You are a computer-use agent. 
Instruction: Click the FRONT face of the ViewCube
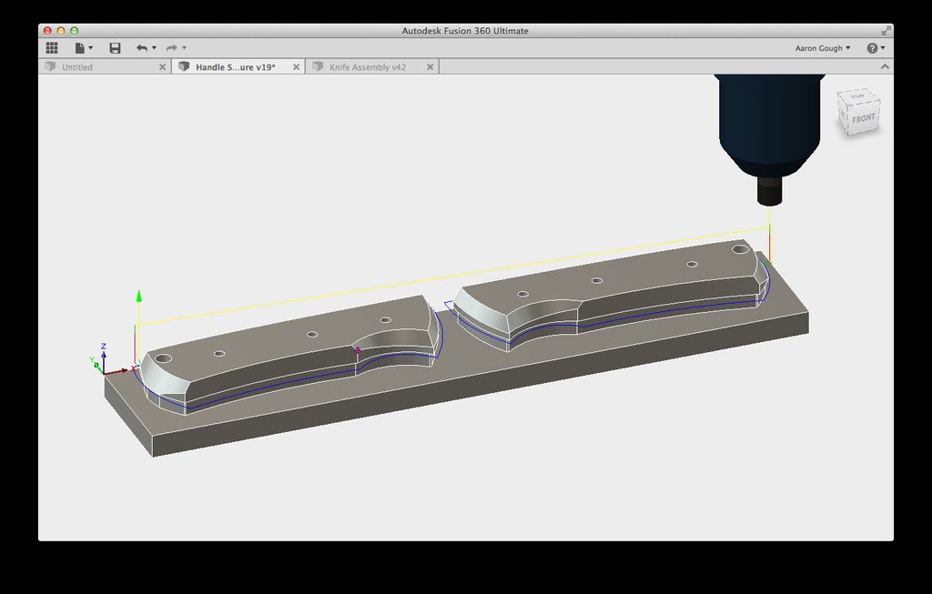pos(863,119)
